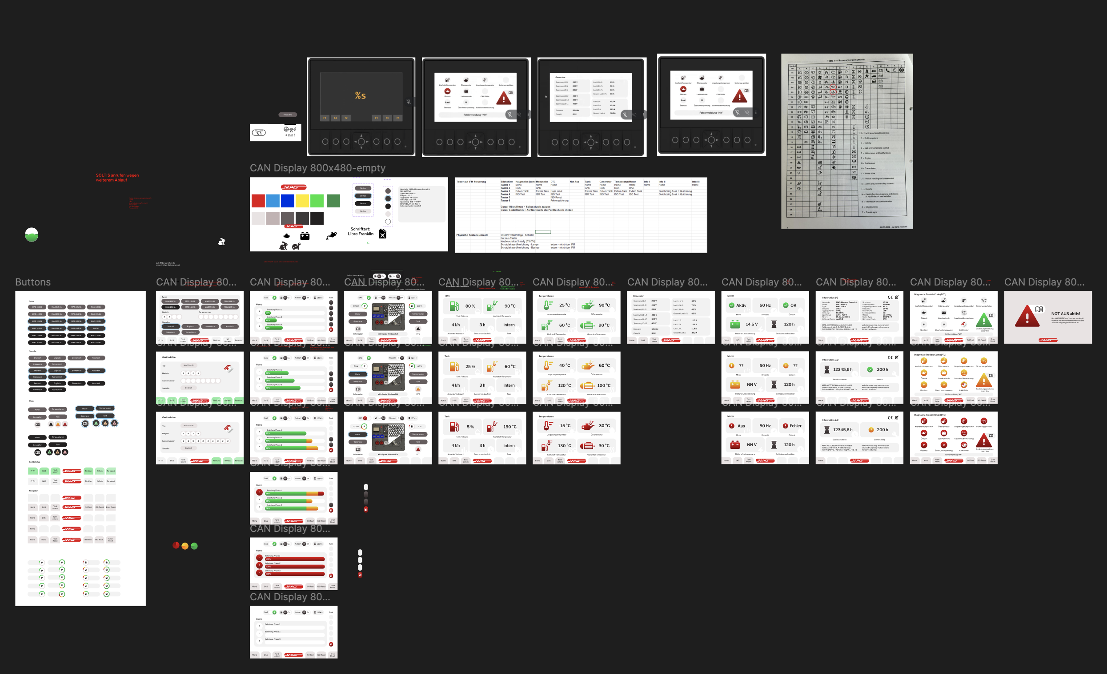Click the green half-filled circle icon
This screenshot has width=1107, height=674.
[32, 234]
